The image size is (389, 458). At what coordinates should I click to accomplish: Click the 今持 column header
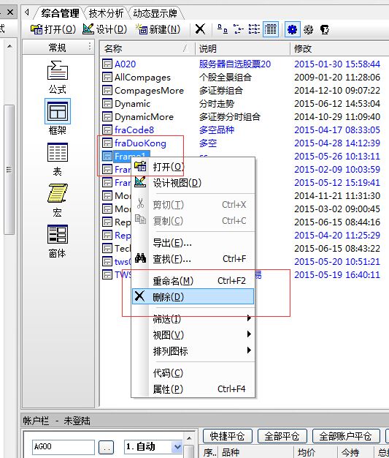(x=355, y=452)
